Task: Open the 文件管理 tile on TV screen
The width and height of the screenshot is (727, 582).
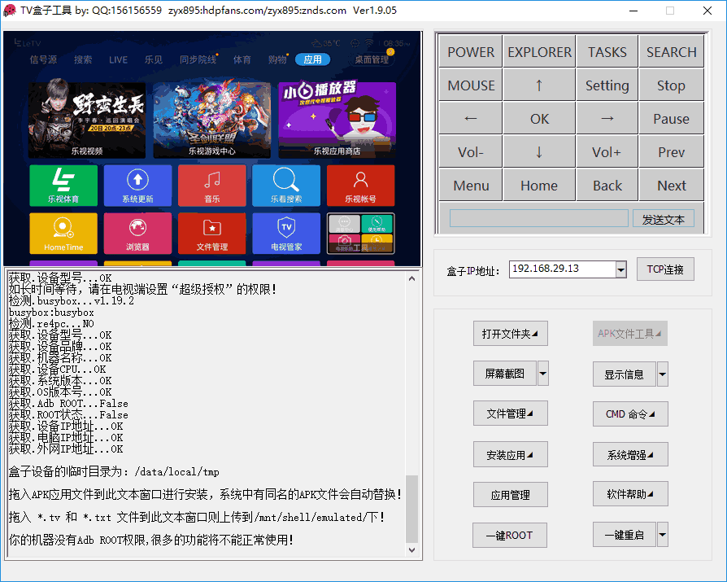Action: 212,234
